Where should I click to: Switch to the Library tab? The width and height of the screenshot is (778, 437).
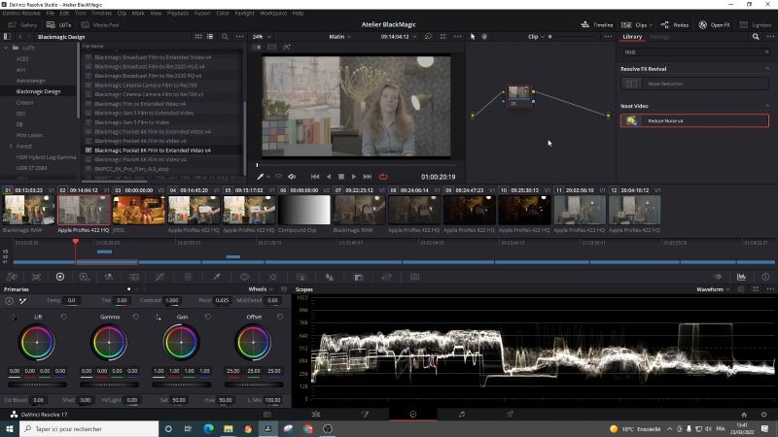tap(632, 36)
